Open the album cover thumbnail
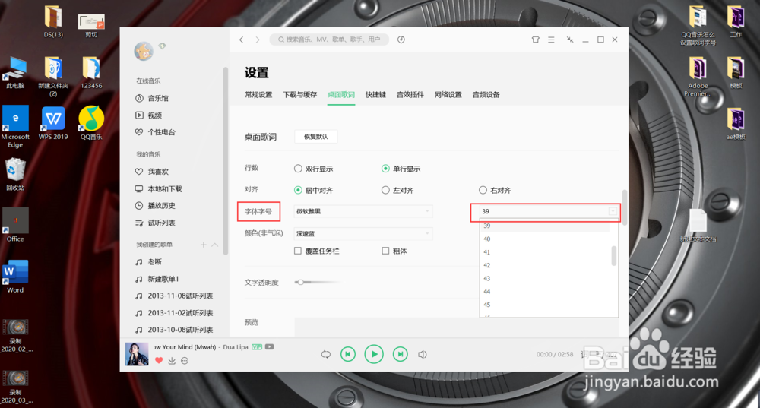Screen dimensions: 760x408 coord(137,354)
